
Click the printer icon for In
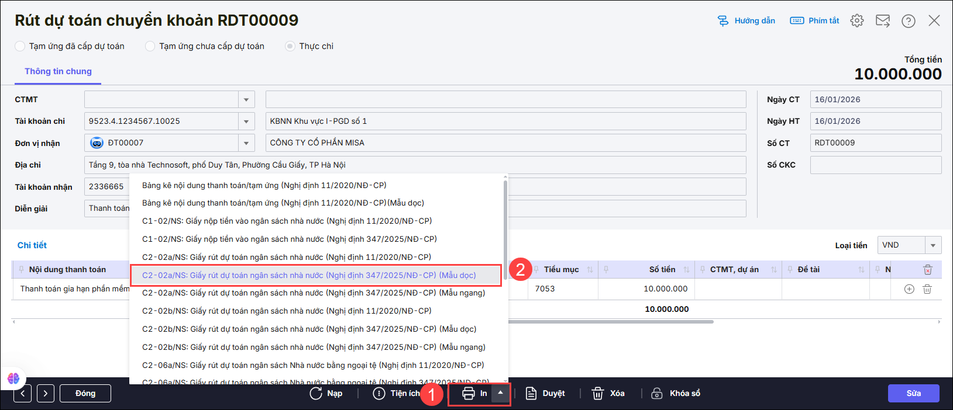click(x=469, y=394)
